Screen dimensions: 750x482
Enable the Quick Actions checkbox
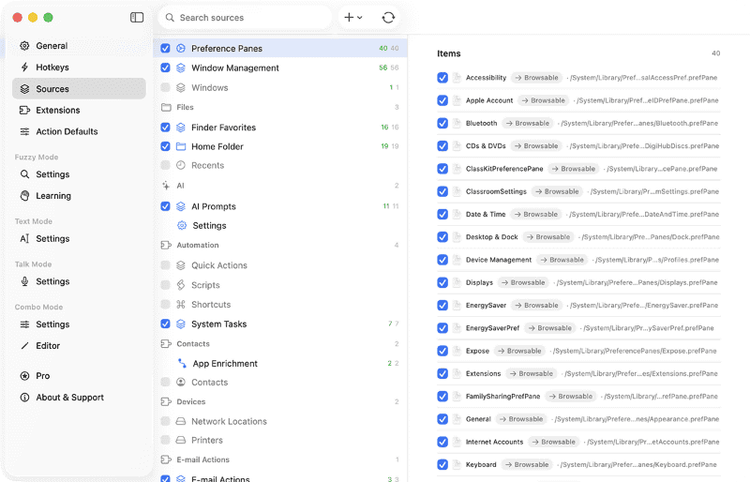[x=166, y=265]
